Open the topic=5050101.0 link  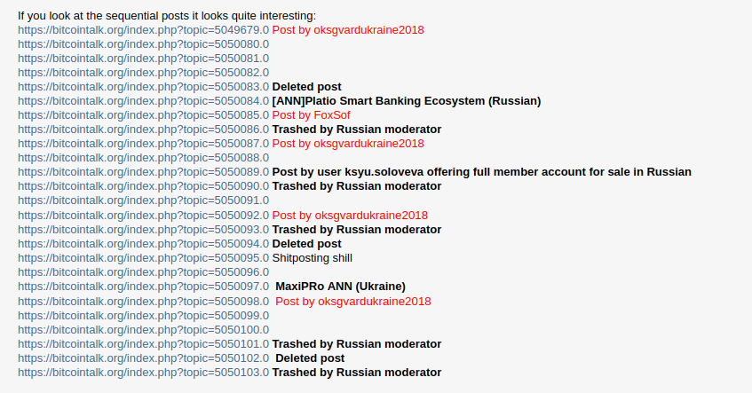pyautogui.click(x=144, y=344)
